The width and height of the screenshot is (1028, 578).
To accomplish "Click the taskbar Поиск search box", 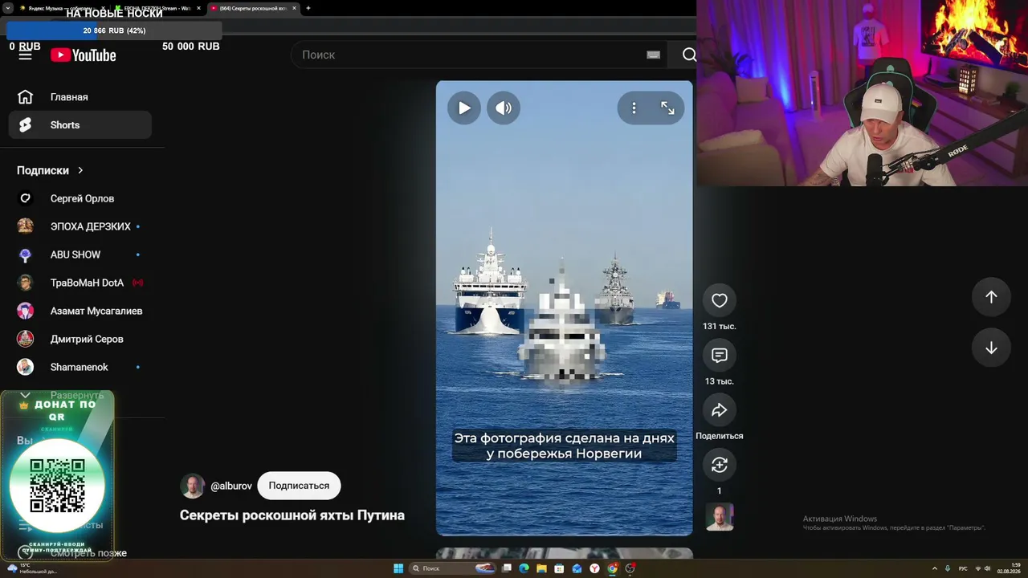I will tap(454, 568).
